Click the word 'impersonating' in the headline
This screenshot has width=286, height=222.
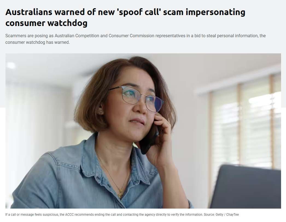coord(215,12)
